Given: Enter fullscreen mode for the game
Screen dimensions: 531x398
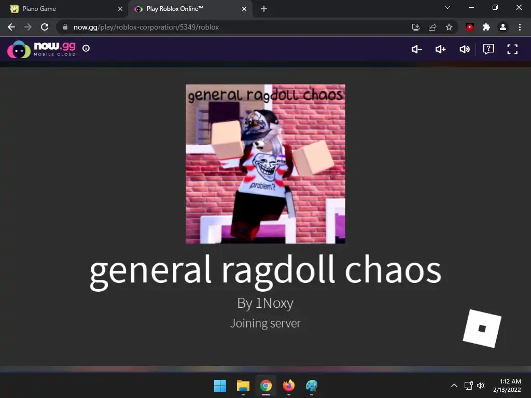Looking at the screenshot, I should tap(512, 49).
